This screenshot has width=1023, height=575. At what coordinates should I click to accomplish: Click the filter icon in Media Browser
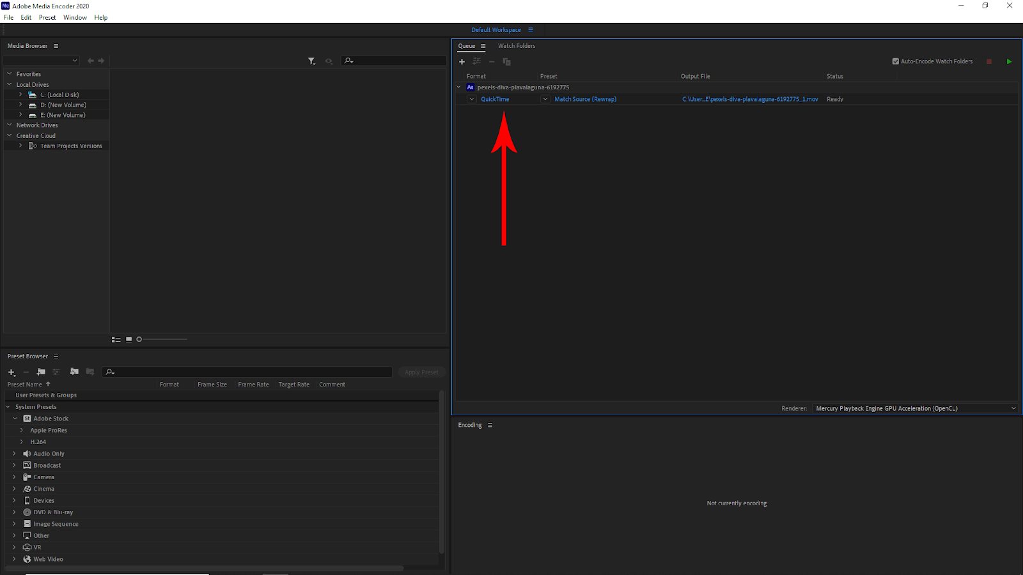pos(311,61)
